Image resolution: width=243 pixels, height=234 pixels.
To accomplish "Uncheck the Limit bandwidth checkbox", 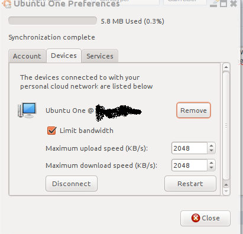I will [x=52, y=131].
